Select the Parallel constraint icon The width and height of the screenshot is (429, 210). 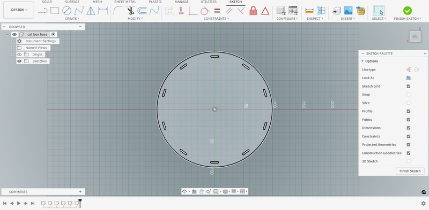[x=229, y=11]
